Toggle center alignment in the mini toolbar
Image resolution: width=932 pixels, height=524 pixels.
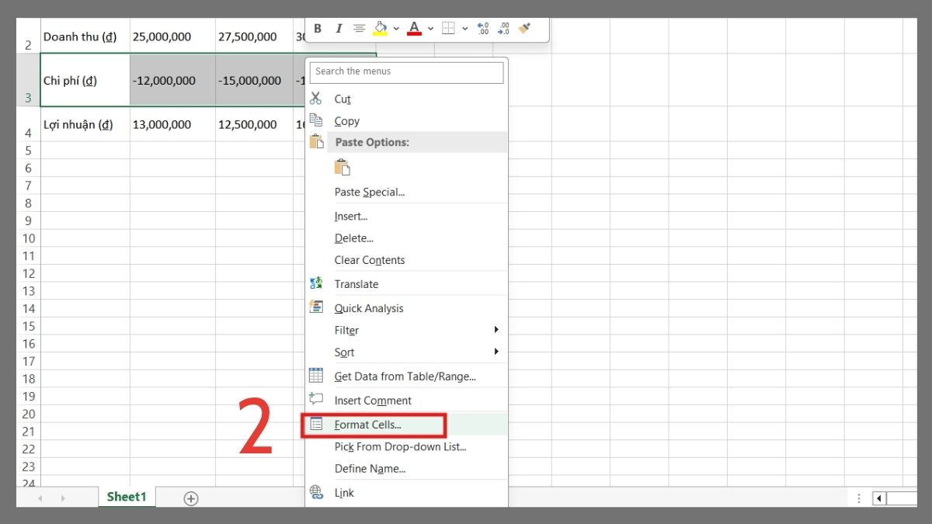click(359, 29)
